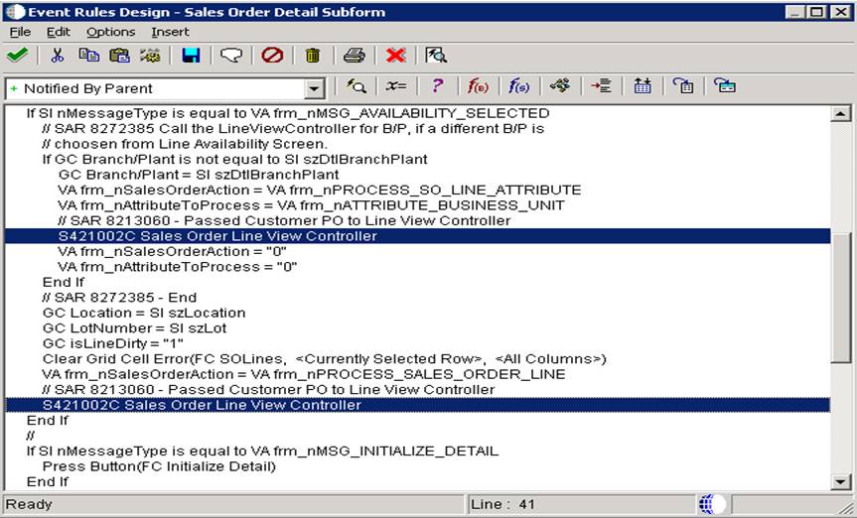857x518 pixels.
Task: Click the application icon in title bar
Action: [15, 12]
